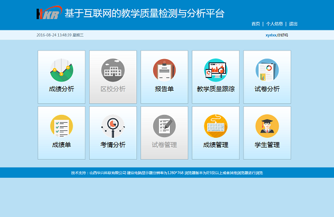Open the 报告单 clipboard icon
Image resolution: width=334 pixels, height=217 pixels.
(x=164, y=70)
